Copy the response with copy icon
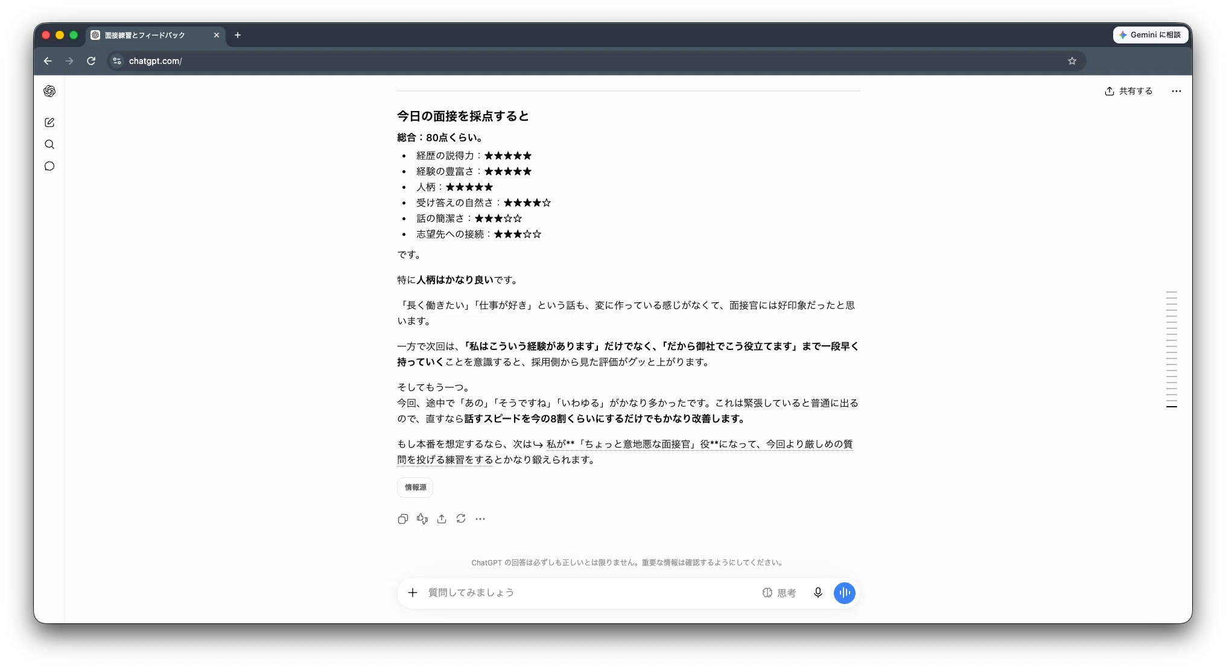 [403, 519]
